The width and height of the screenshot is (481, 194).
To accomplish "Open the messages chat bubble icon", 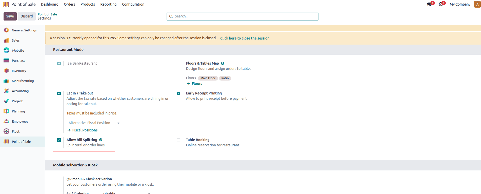I will point(429,4).
